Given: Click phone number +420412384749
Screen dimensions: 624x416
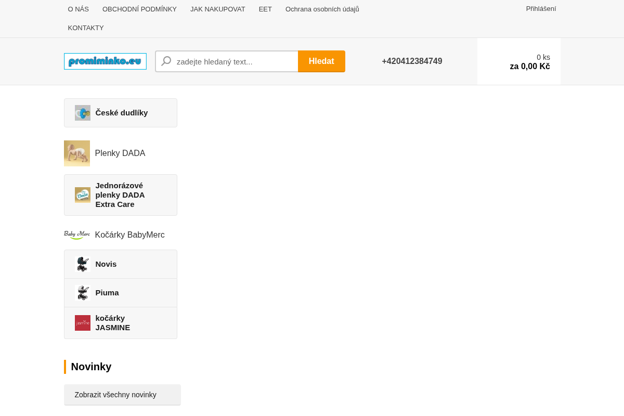Looking at the screenshot, I should (x=412, y=61).
